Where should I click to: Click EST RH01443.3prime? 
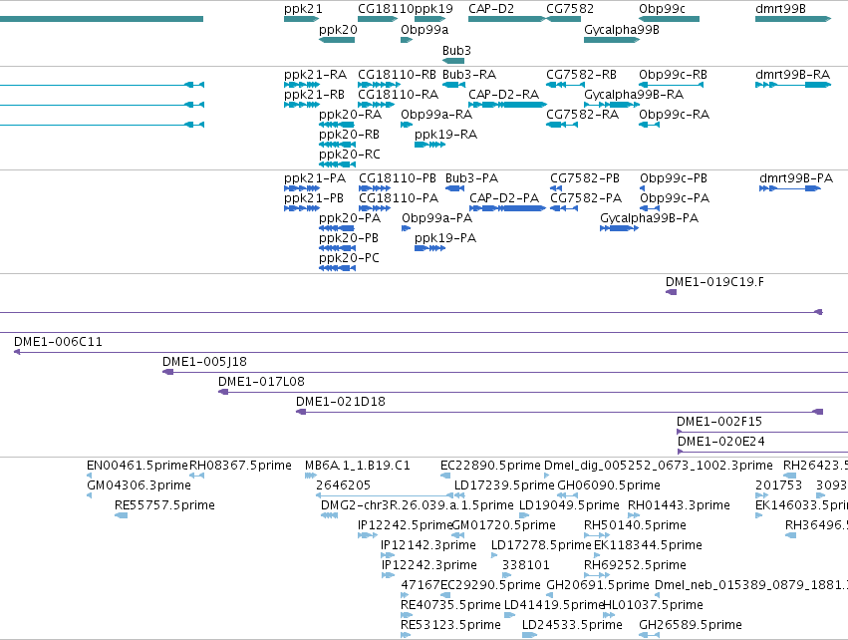pos(679,505)
